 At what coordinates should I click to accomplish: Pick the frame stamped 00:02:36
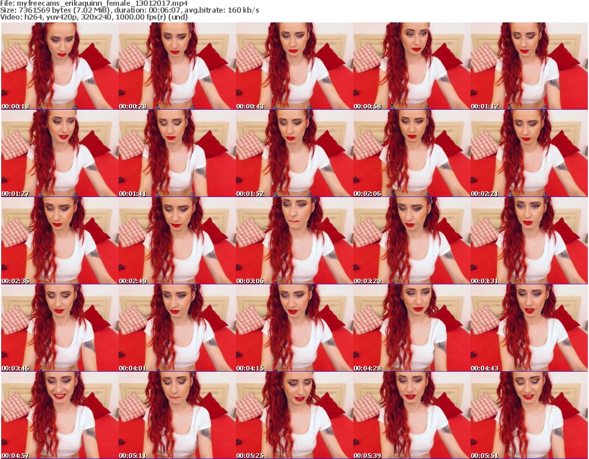(x=60, y=241)
